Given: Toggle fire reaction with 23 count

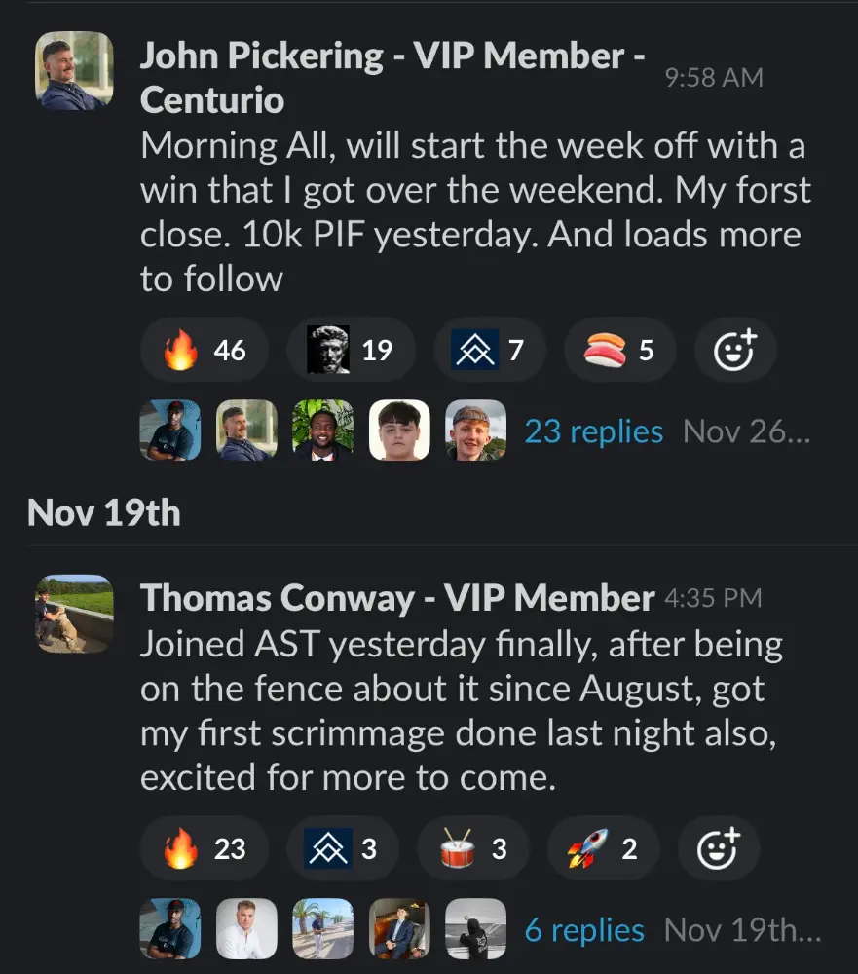Looking at the screenshot, I should [205, 848].
